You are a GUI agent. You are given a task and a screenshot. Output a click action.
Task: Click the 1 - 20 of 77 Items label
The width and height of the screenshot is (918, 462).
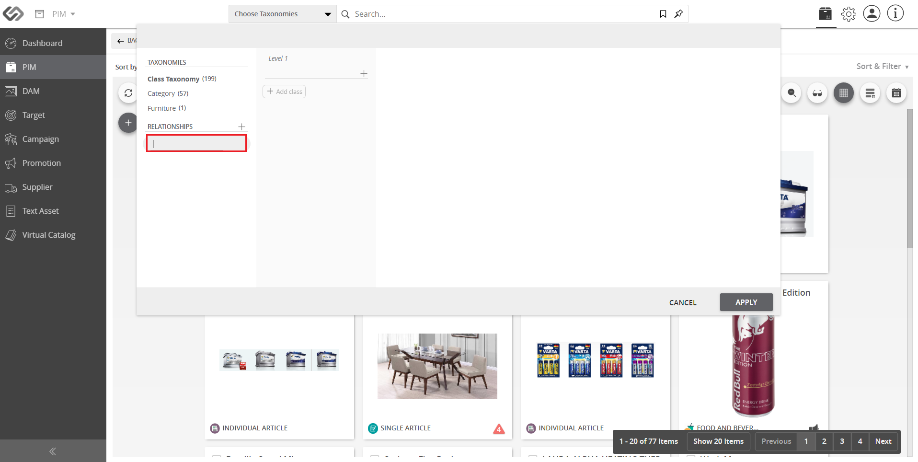(x=648, y=441)
